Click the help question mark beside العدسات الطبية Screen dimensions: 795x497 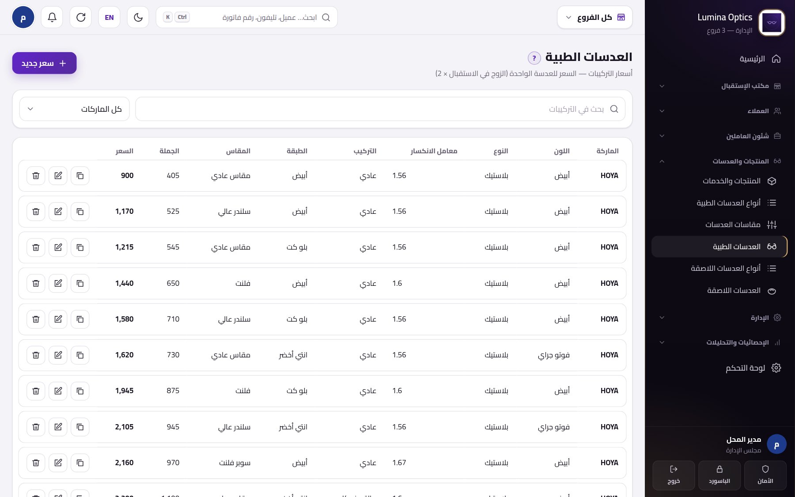point(534,58)
